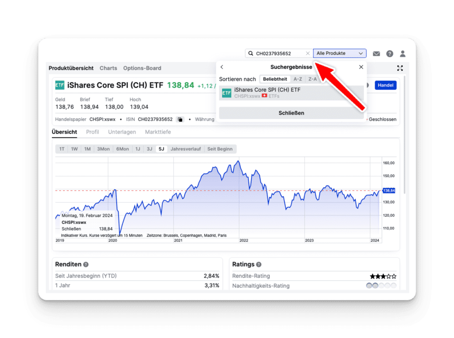
Task: Click the green price 138,84 in the title
Action: [180, 85]
